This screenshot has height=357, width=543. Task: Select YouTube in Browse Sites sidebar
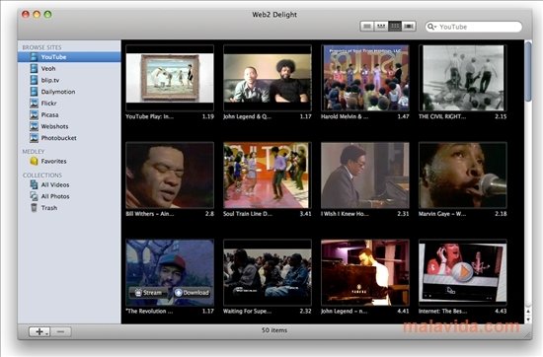click(69, 57)
